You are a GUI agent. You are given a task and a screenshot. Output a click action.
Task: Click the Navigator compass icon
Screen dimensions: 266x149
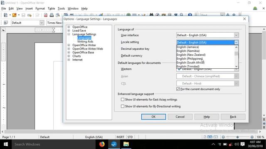tap(158, 15)
